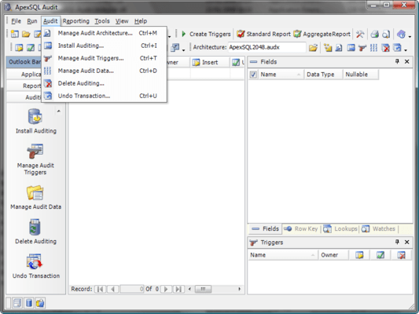Click the horizontal scrollbar thumb beside record navigator
The height and width of the screenshot is (314, 419).
(x=203, y=289)
